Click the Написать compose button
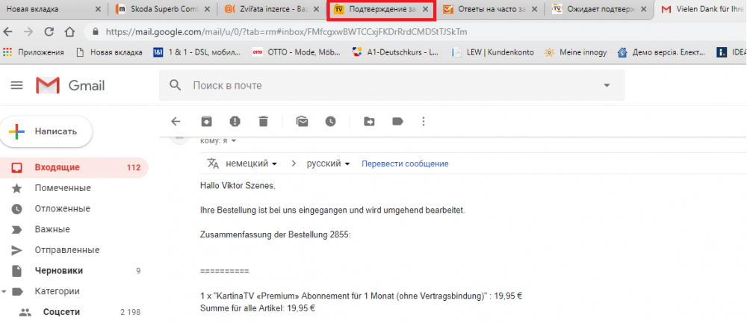 coord(46,131)
